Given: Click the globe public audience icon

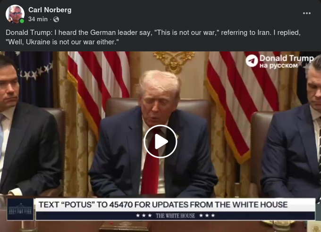Looking at the screenshot, I should (x=56, y=19).
